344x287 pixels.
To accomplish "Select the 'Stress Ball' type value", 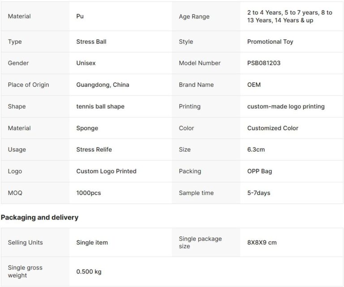I will [x=91, y=42].
